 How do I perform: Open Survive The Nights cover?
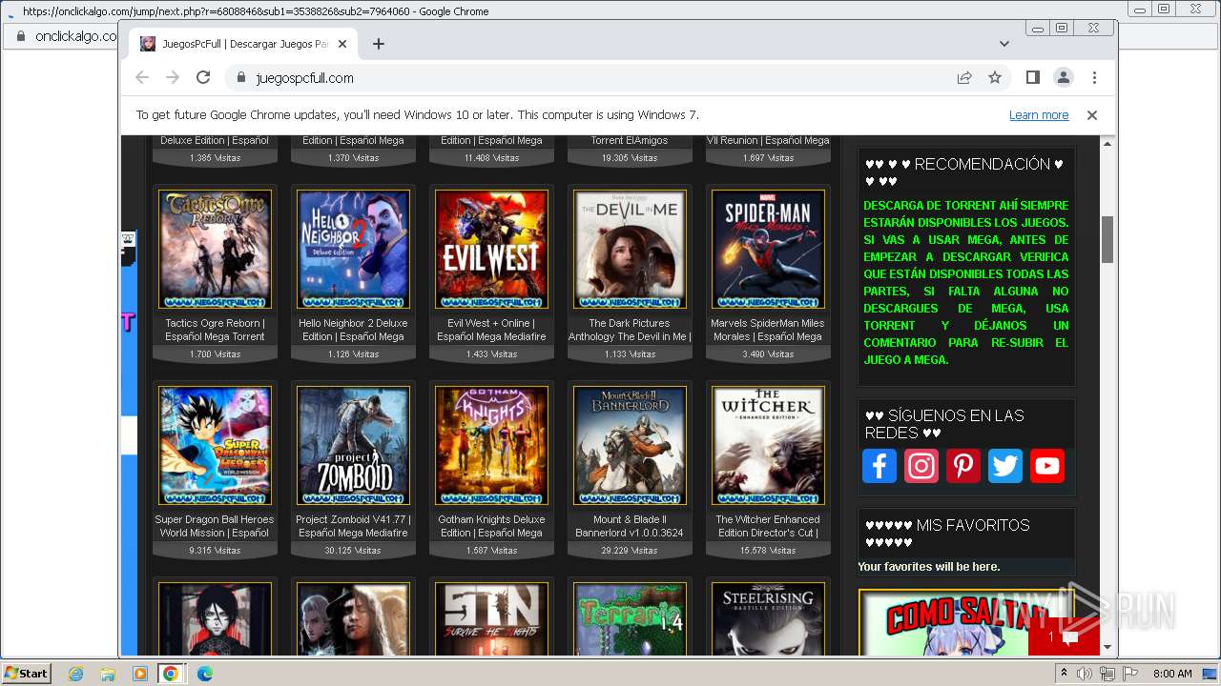click(491, 619)
